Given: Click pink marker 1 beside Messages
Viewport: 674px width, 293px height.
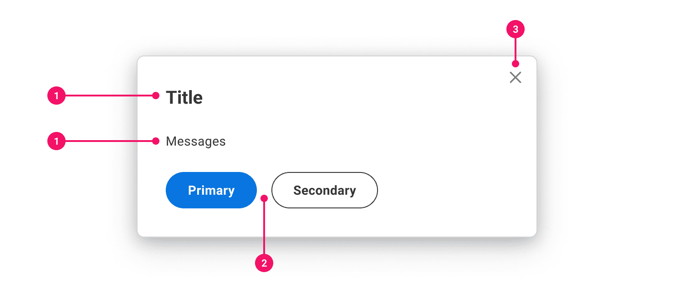Looking at the screenshot, I should point(56,141).
